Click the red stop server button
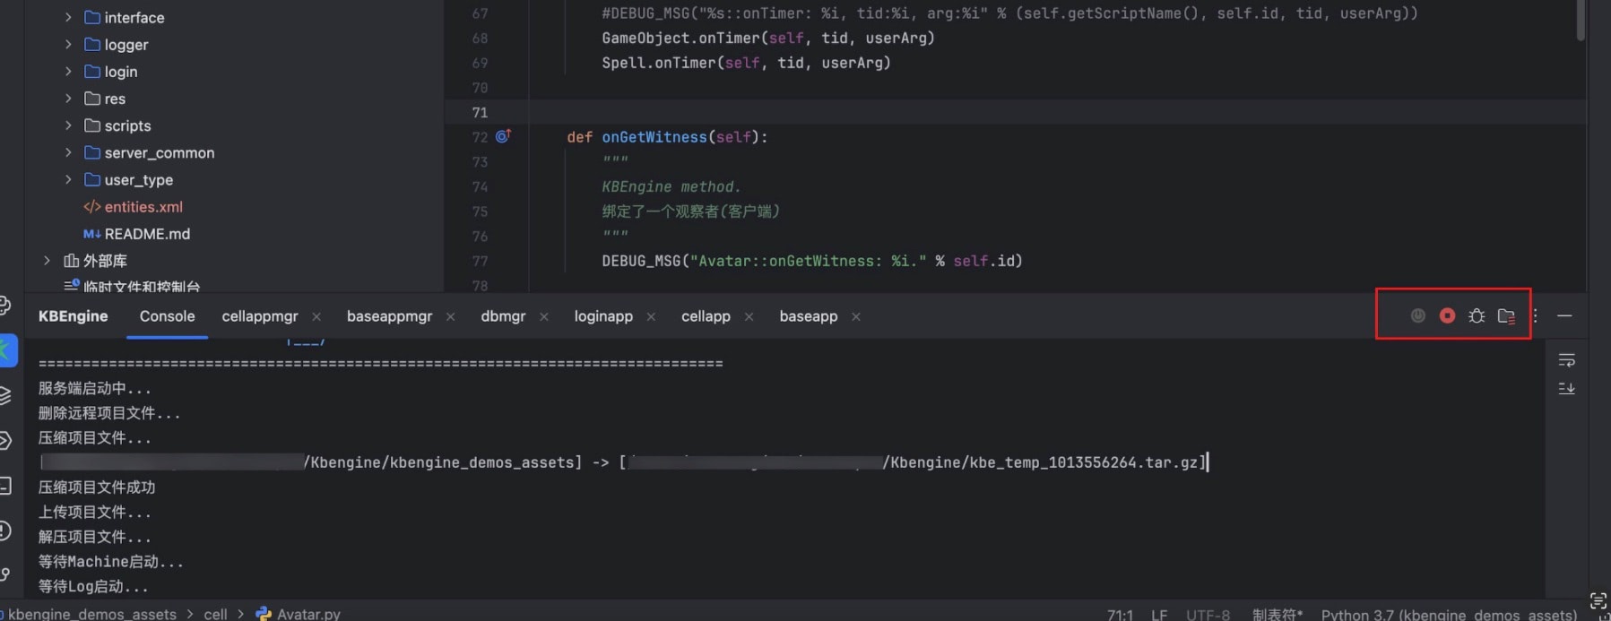Image resolution: width=1611 pixels, height=621 pixels. click(1447, 315)
